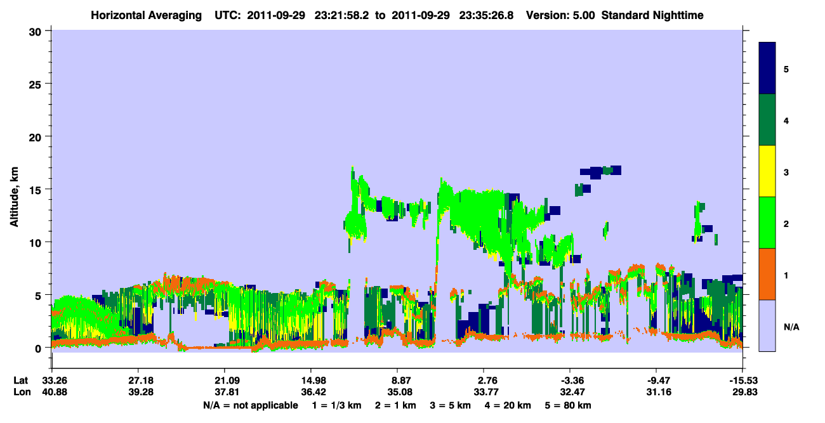Click legend text '3 = 5 km'
Image resolution: width=825 pixels, height=423 pixels.
click(451, 405)
